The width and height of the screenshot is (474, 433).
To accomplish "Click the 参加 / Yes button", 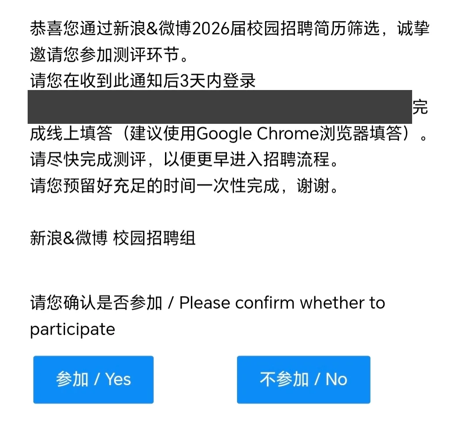I will (93, 379).
